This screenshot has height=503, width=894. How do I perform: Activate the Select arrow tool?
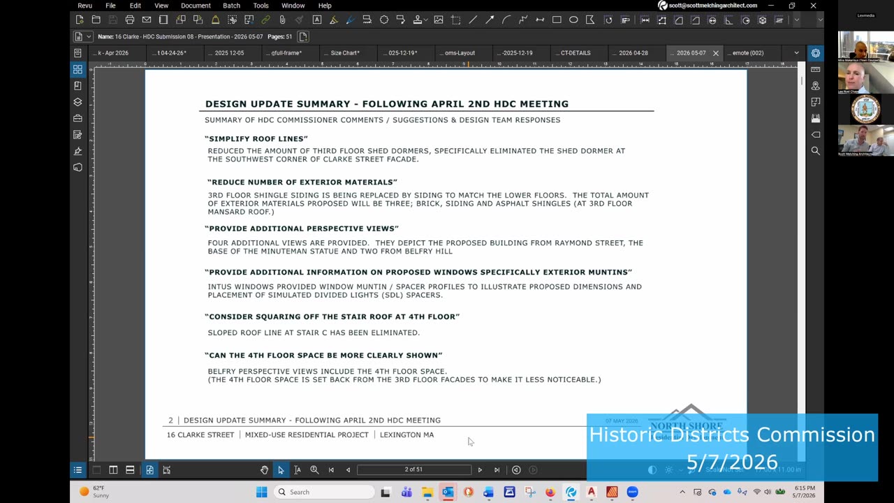click(x=281, y=469)
